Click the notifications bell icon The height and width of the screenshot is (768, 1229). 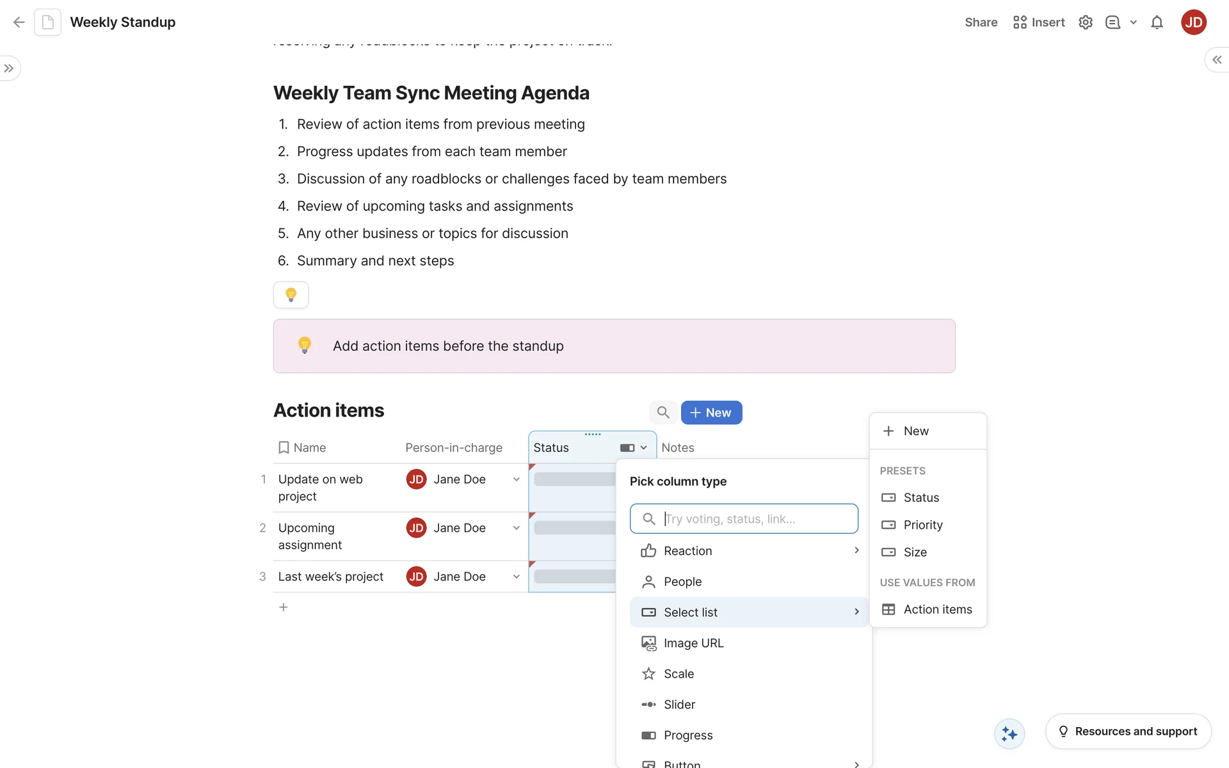coord(1157,22)
